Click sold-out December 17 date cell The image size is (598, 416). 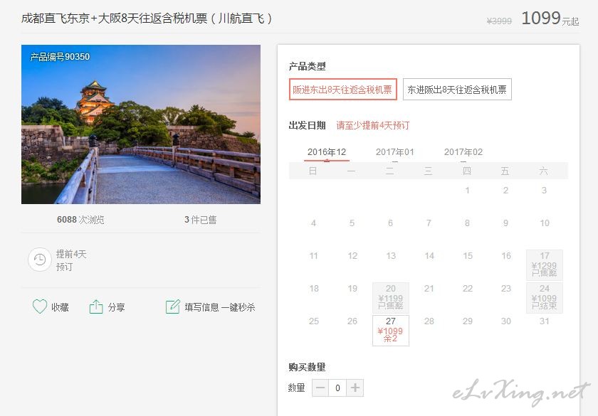tap(544, 265)
